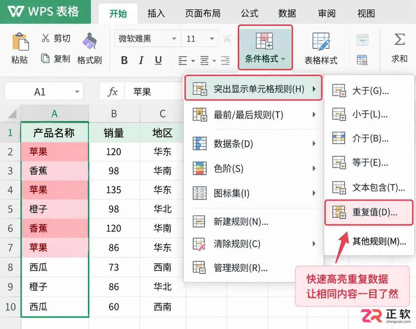
Task: Open 清除规则(C) clear rules submenu
Action: point(253,244)
